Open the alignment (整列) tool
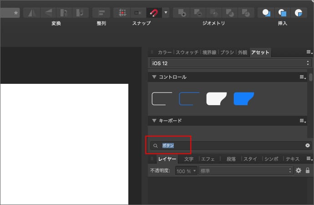The width and height of the screenshot is (314, 205). pyautogui.click(x=101, y=12)
